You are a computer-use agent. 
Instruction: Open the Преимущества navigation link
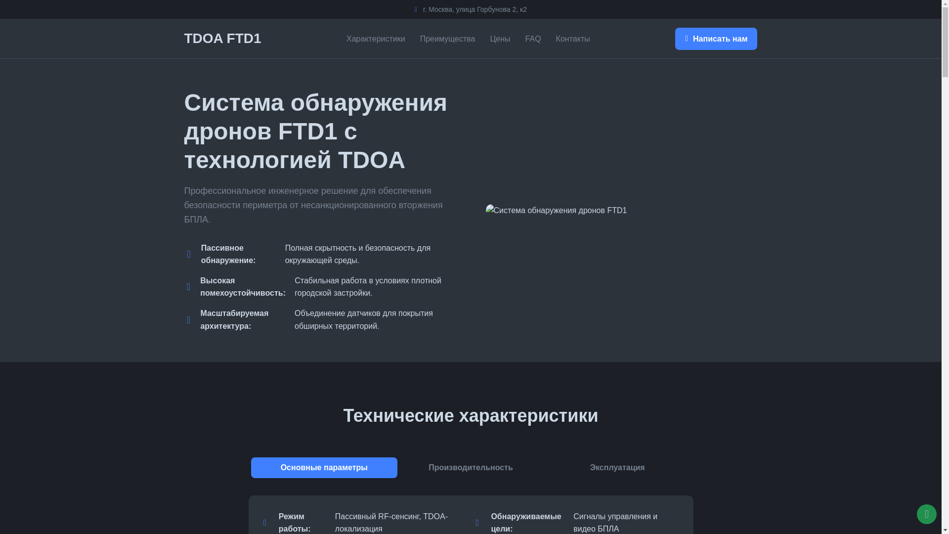click(x=447, y=39)
